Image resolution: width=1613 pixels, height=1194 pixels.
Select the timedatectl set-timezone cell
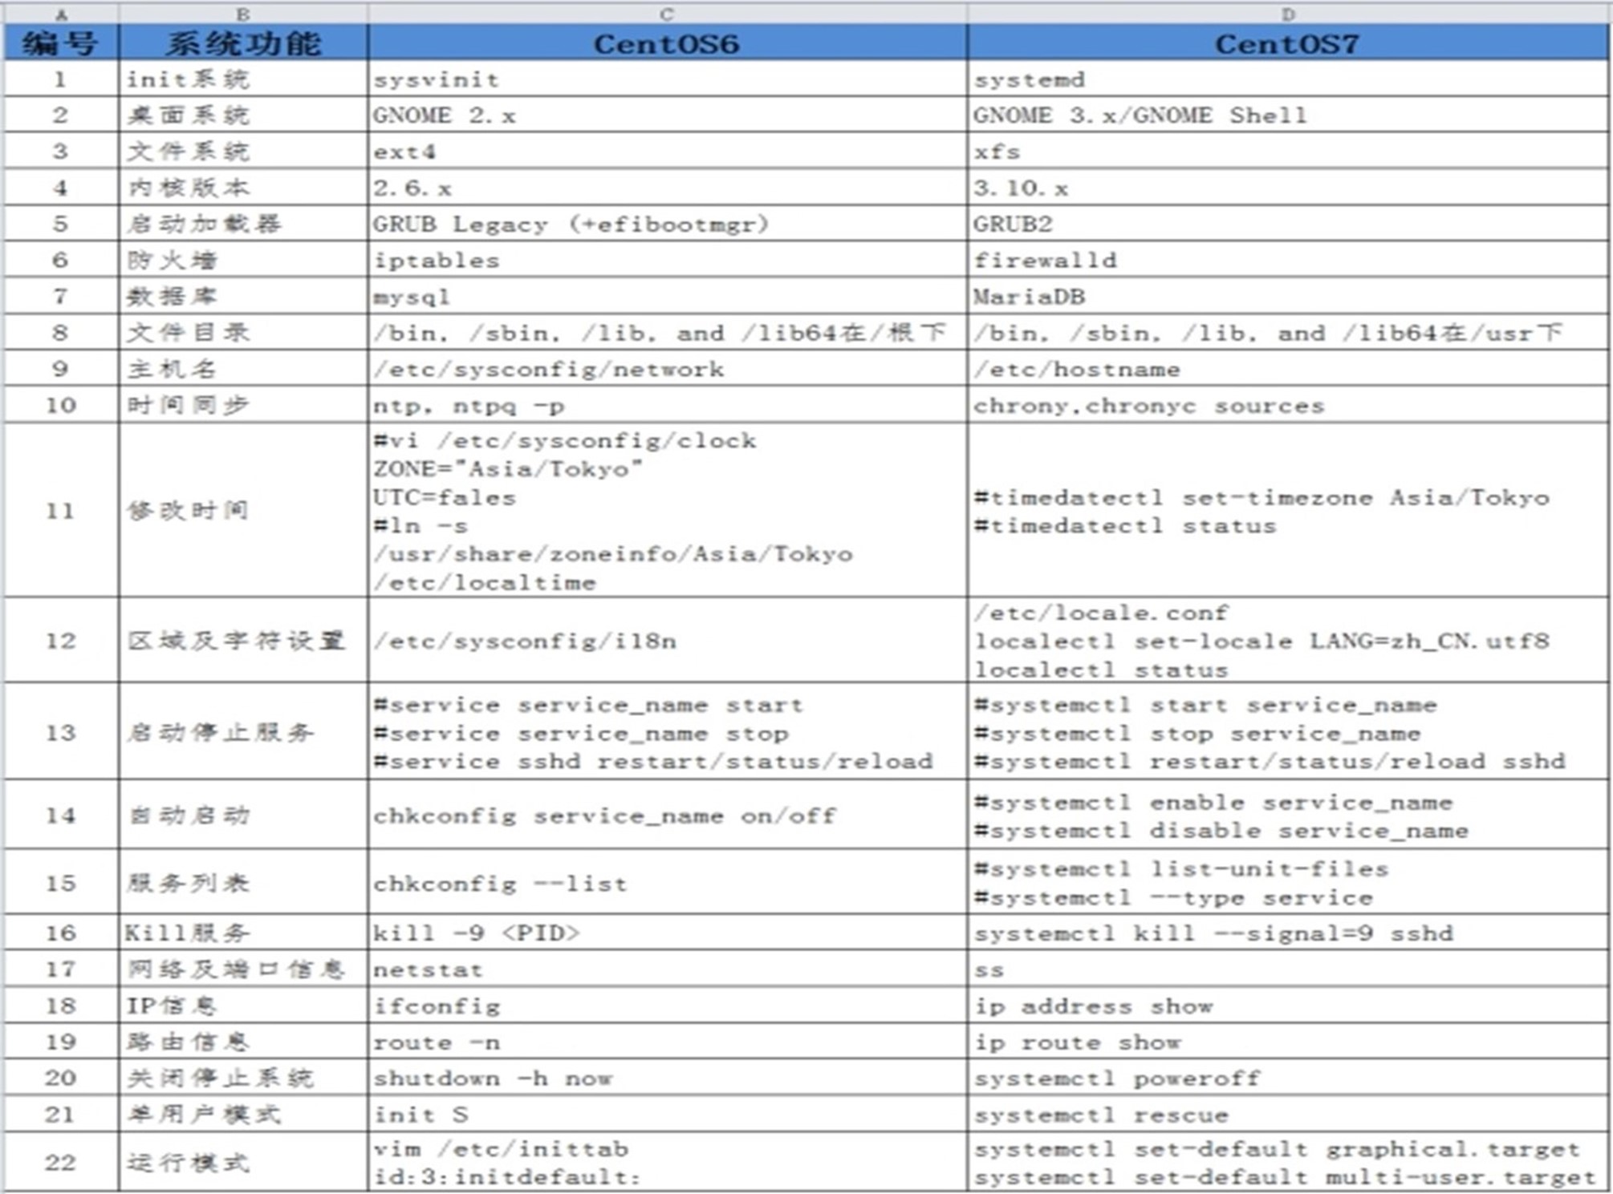pyautogui.click(x=1288, y=510)
